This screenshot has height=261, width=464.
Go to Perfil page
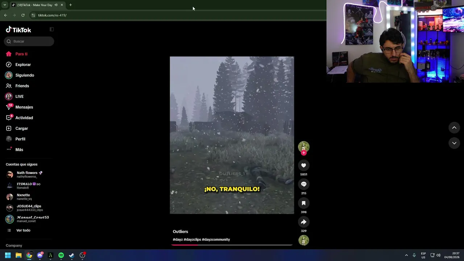pos(16,139)
